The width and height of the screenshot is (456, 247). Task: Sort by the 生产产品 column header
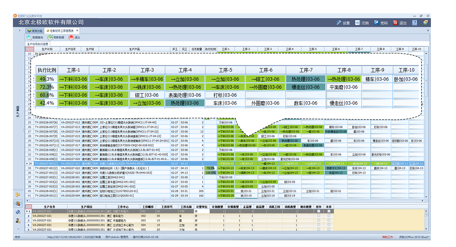[x=135, y=49]
